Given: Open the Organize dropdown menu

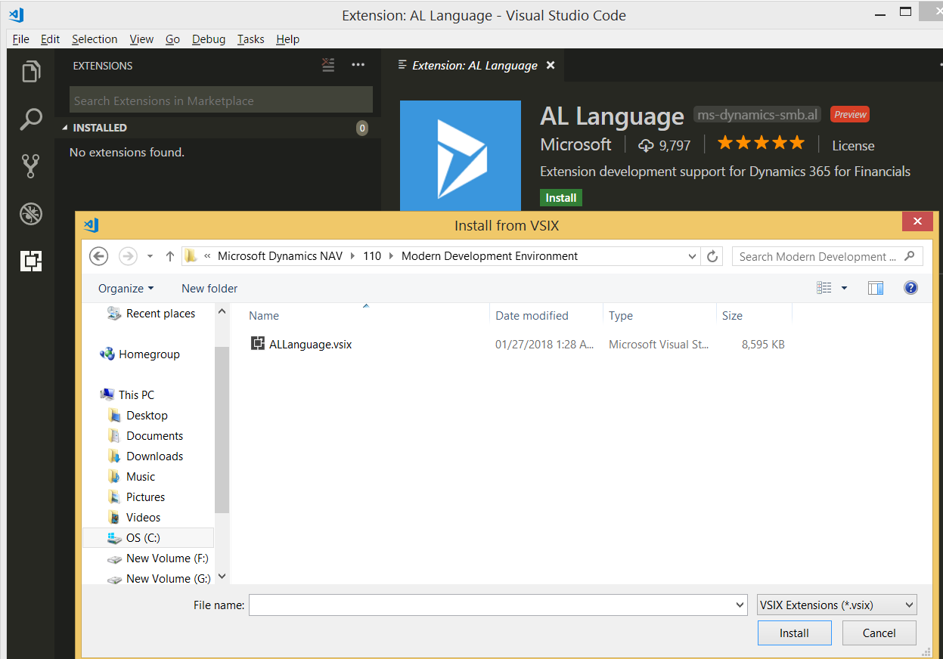Looking at the screenshot, I should (x=125, y=288).
